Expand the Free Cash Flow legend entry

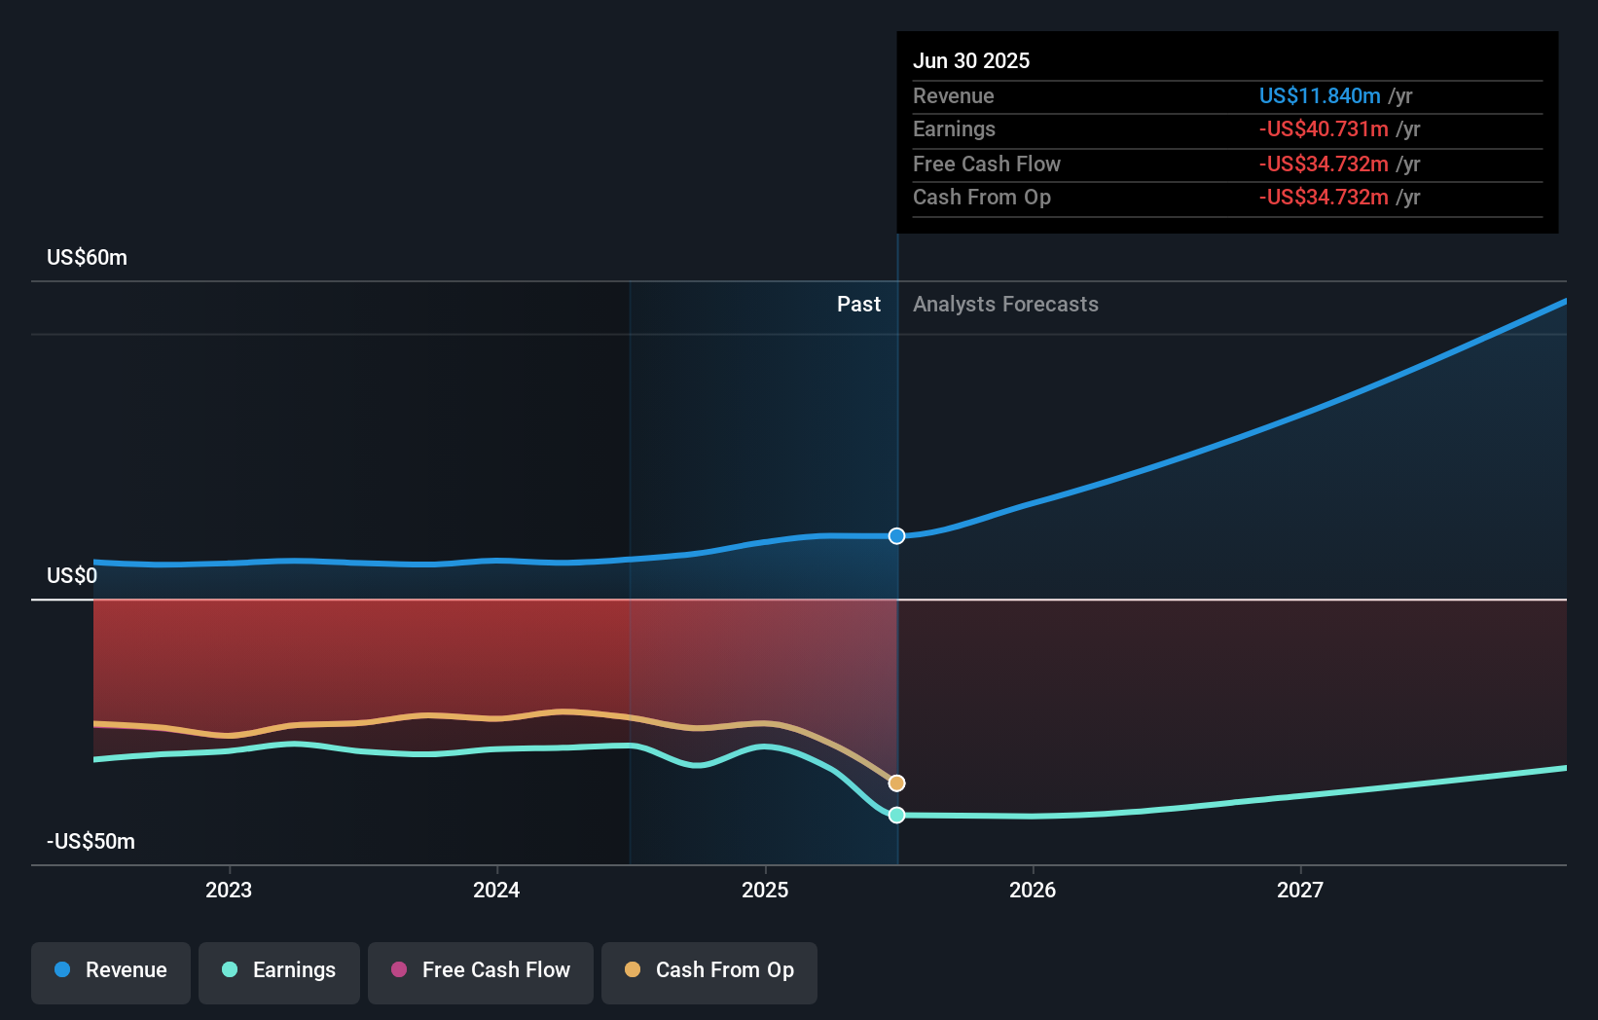480,970
